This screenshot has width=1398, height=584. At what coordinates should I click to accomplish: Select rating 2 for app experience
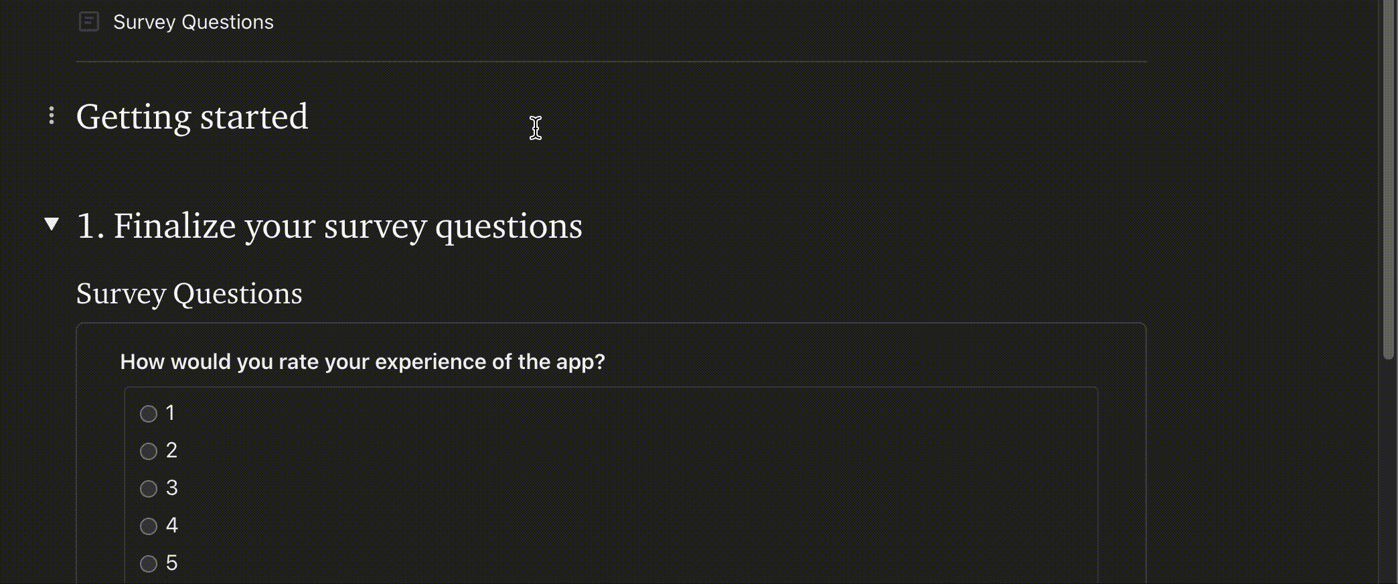point(149,451)
